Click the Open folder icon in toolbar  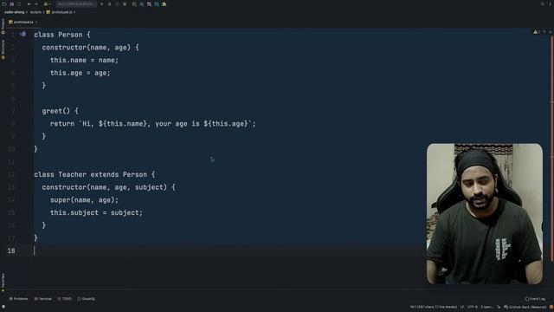coord(4,3)
